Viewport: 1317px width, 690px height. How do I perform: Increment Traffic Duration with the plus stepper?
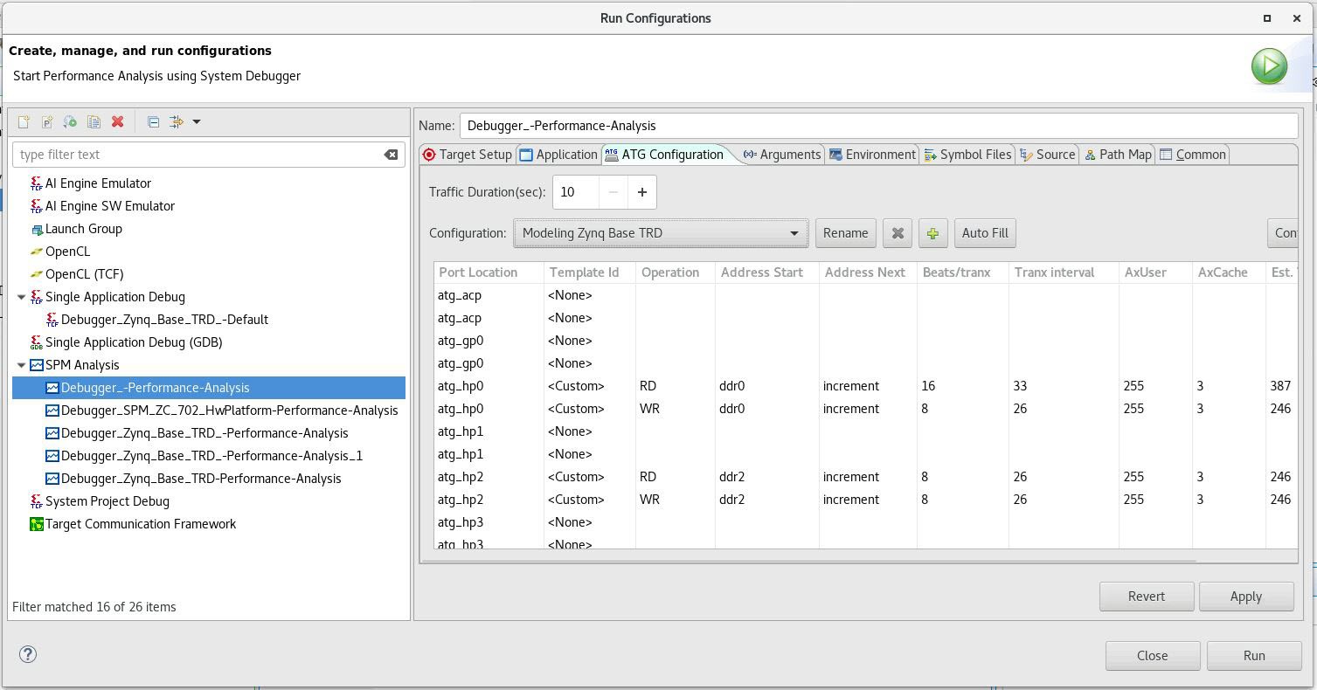click(x=642, y=191)
